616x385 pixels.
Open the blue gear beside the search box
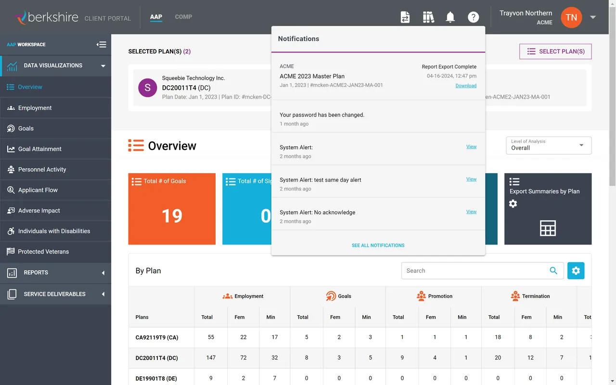(x=576, y=270)
